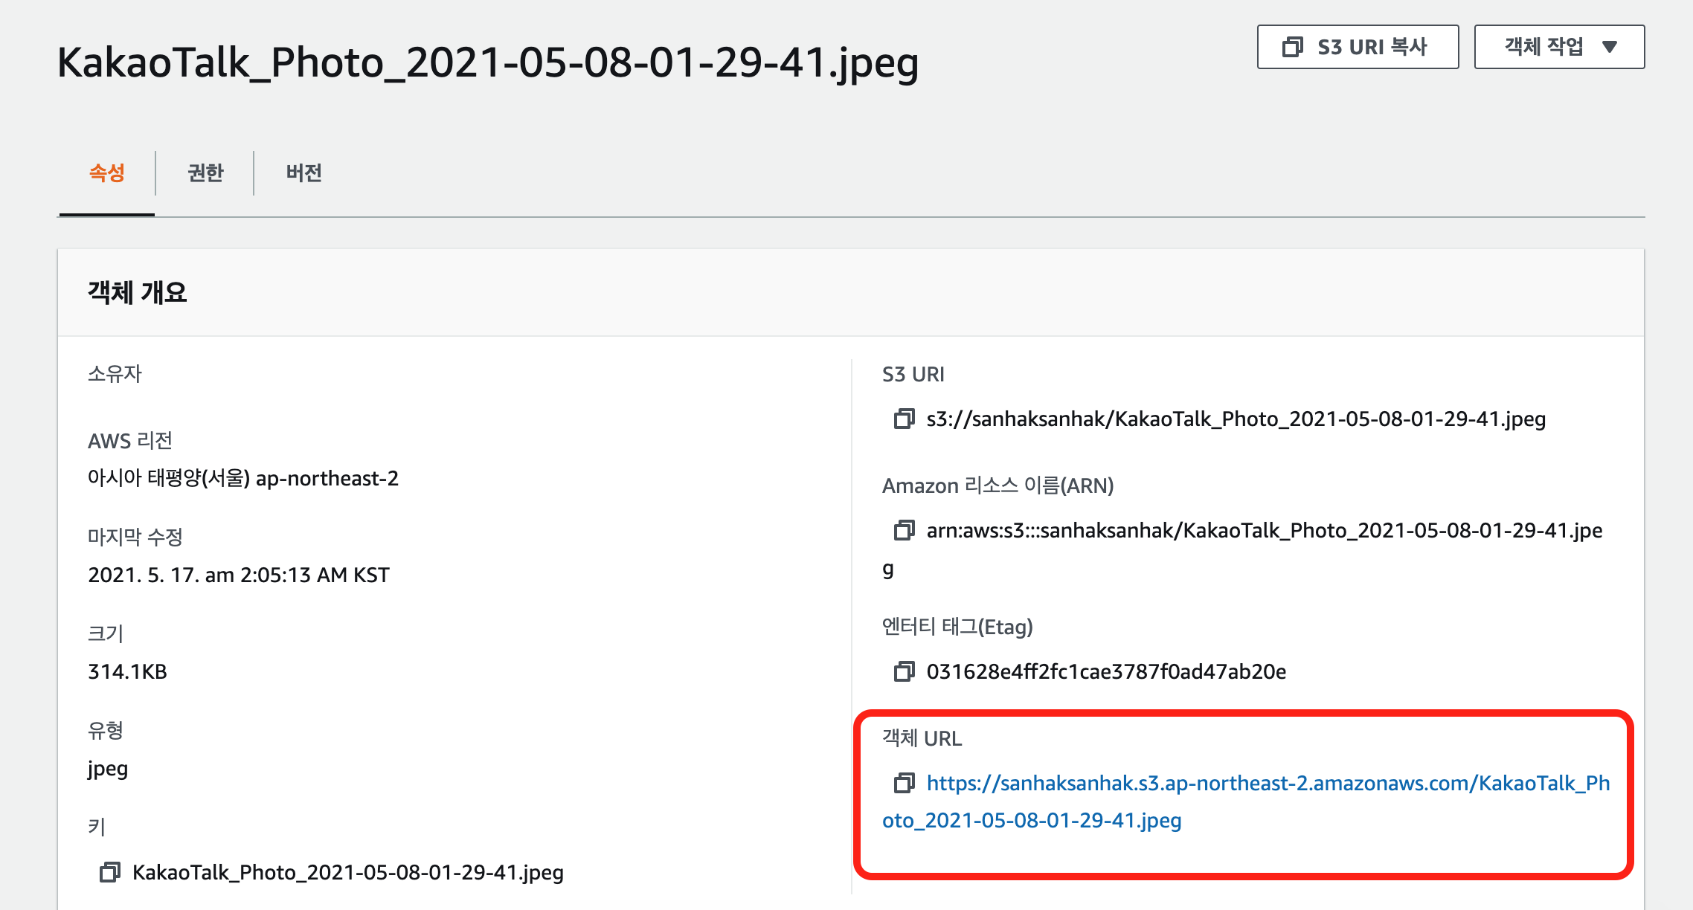Click the copy icon beside the object key
The image size is (1693, 910).
[x=110, y=873]
